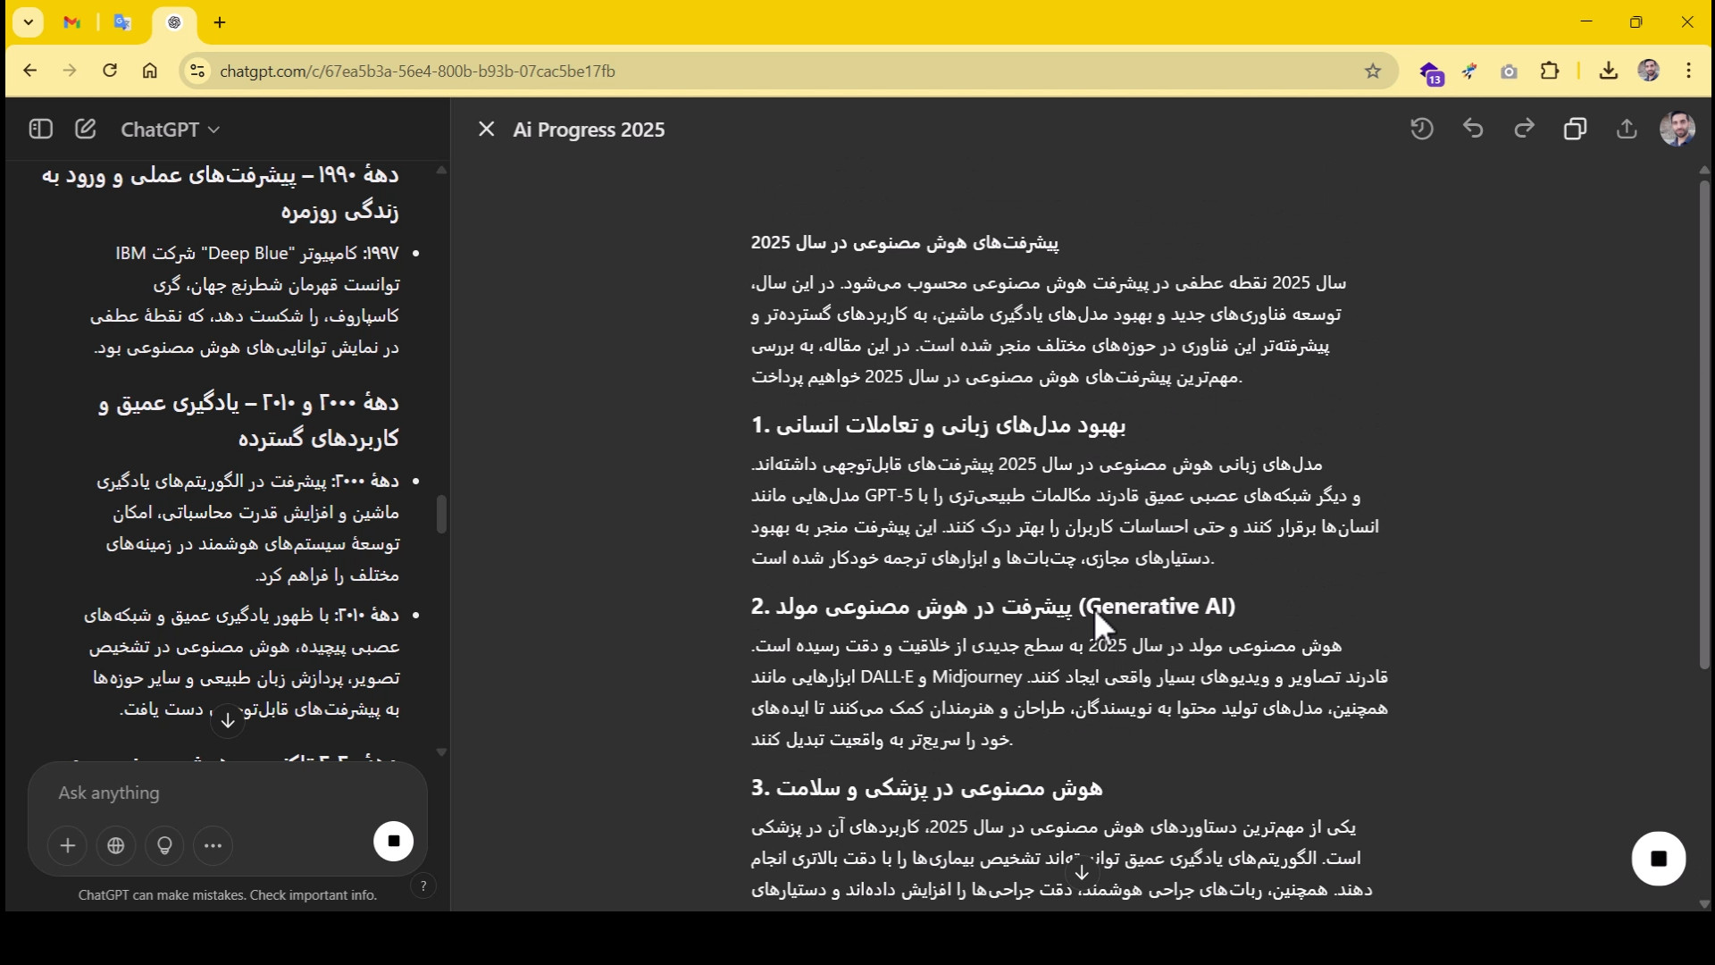Toggle the ChatGPT sidebar panel

tap(40, 130)
